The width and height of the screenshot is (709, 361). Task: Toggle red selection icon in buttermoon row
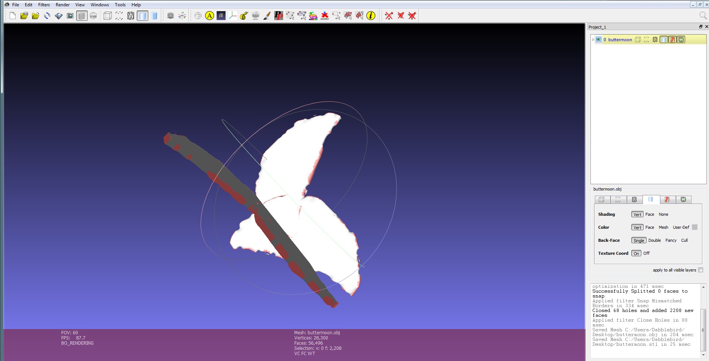pos(673,40)
